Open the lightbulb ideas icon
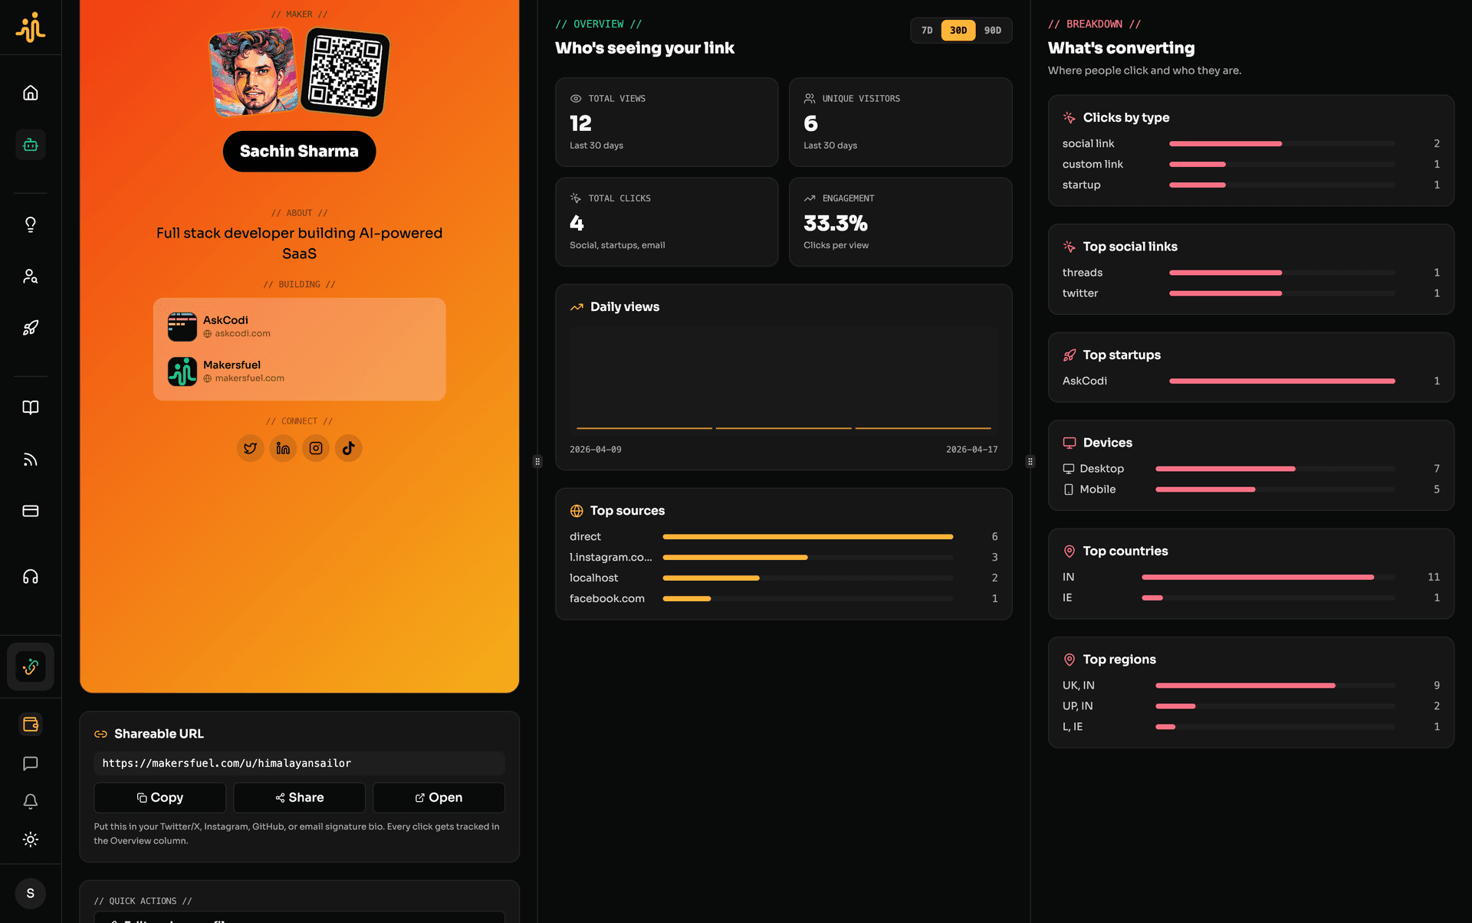Image resolution: width=1472 pixels, height=923 pixels. 31,224
